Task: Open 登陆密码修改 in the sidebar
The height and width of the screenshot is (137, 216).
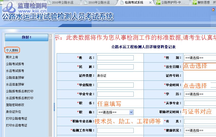Action: [x=15, y=105]
